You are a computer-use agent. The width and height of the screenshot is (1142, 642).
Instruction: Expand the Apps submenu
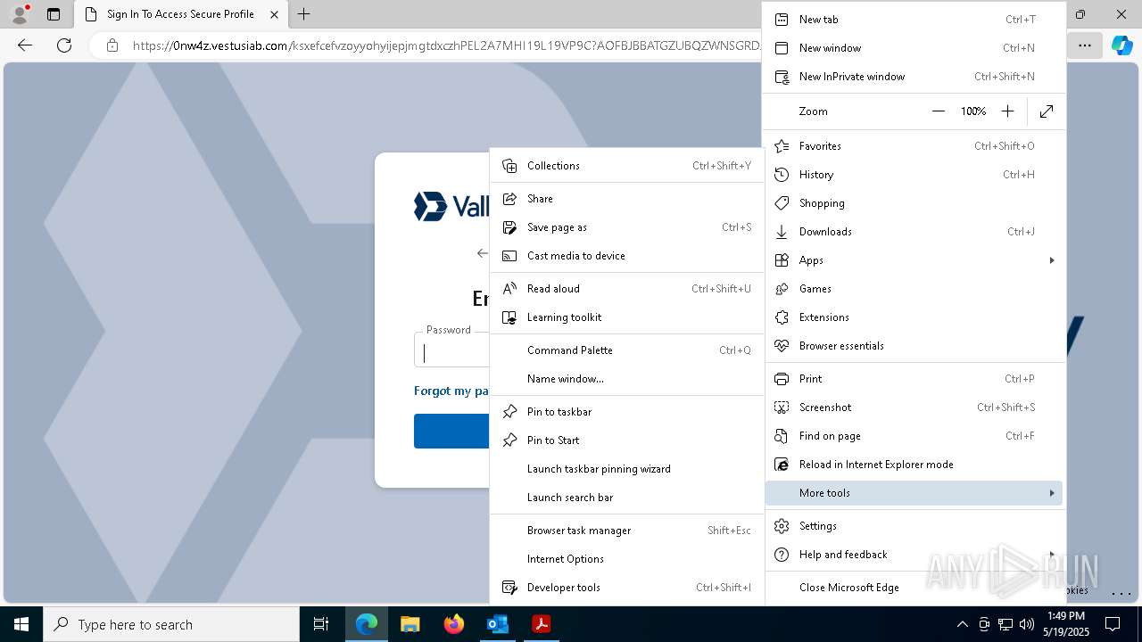[914, 260]
